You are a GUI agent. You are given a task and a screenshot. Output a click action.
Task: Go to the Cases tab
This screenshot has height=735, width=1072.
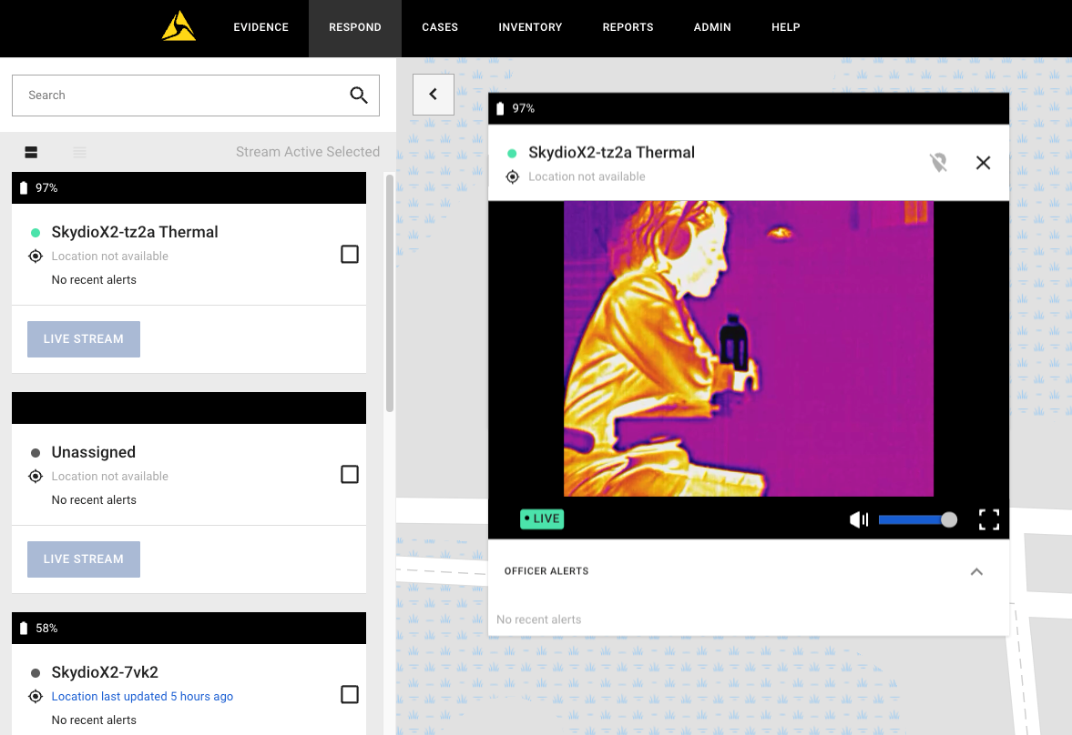440,27
